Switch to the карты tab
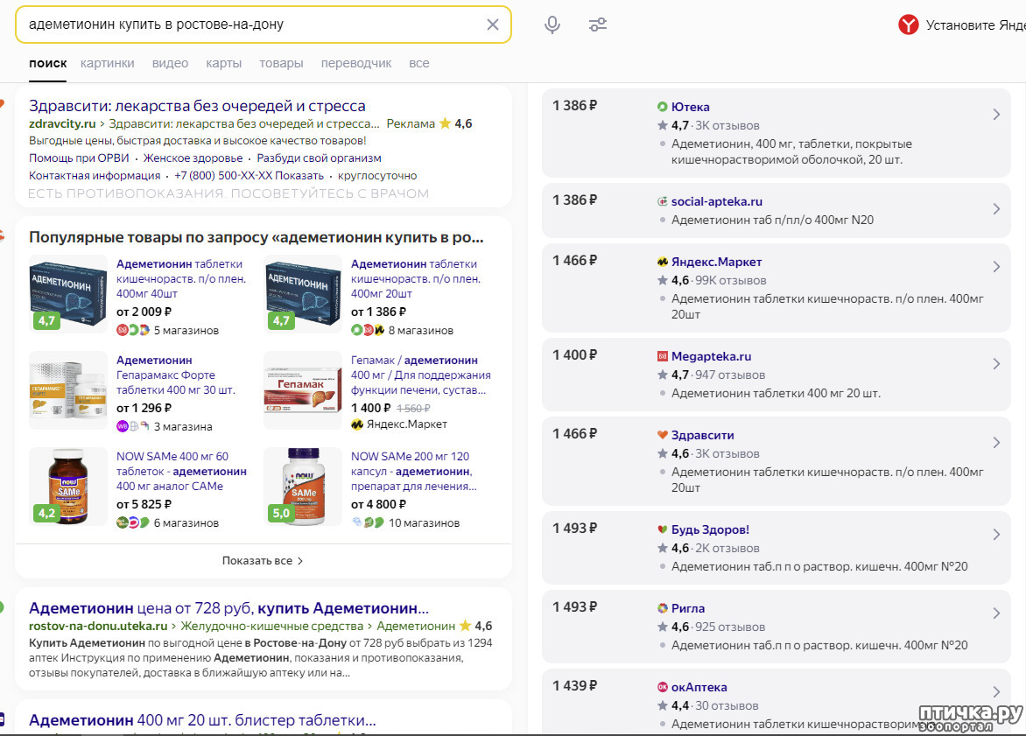Screen dimensions: 1026x736 pos(224,64)
